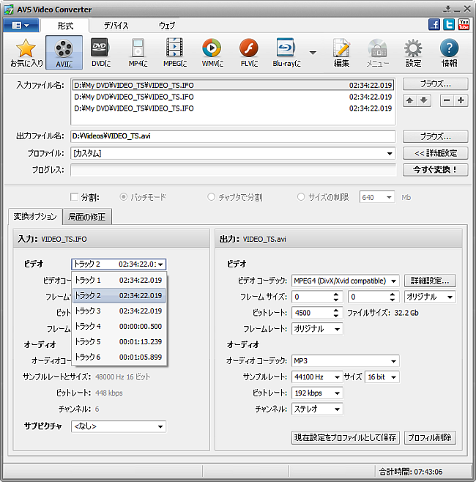Image resolution: width=476 pixels, height=482 pixels.
Task: Select the WMVに format icon
Action: (212, 52)
